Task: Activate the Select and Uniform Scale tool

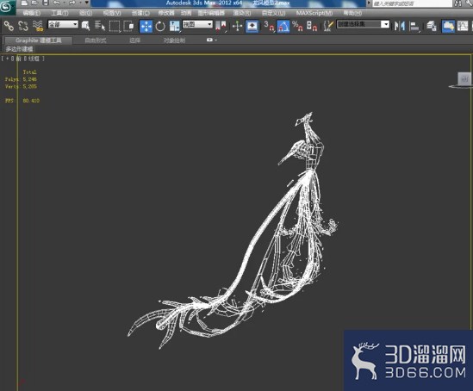Action: 174,26
